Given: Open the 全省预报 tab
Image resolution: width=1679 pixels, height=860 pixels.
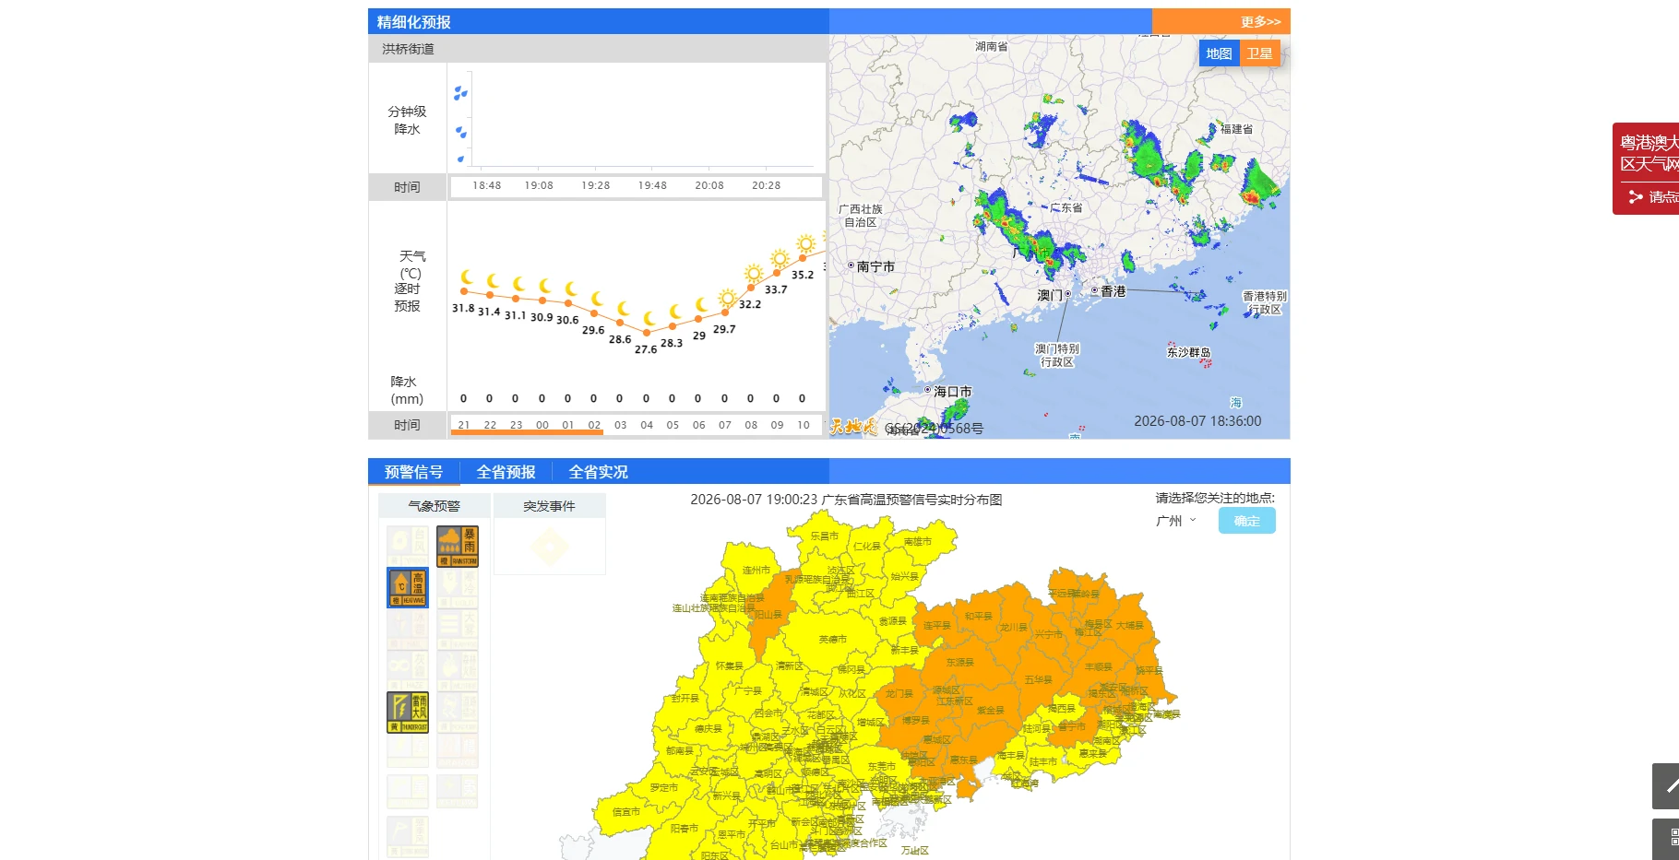Looking at the screenshot, I should point(506,472).
